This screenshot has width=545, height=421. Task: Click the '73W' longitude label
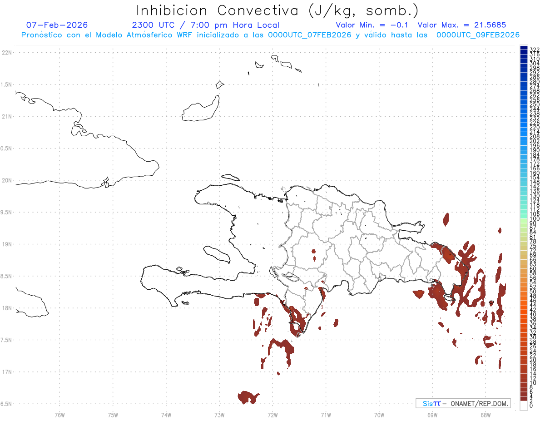[x=219, y=415]
